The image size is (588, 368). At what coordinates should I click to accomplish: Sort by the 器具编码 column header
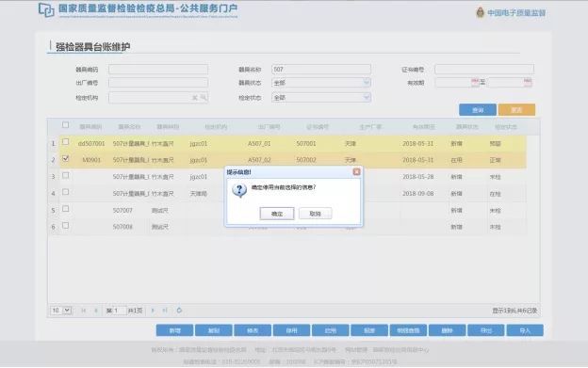[x=90, y=127]
